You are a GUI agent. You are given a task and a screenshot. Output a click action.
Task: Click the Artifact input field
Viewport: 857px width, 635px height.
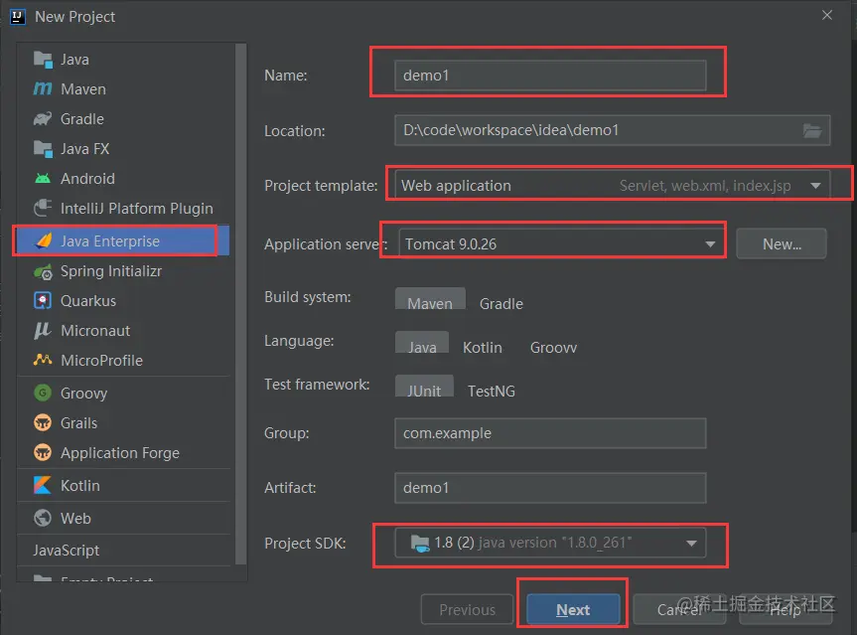(550, 488)
